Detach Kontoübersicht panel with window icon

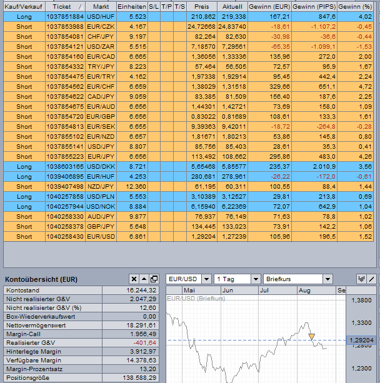coord(155,279)
